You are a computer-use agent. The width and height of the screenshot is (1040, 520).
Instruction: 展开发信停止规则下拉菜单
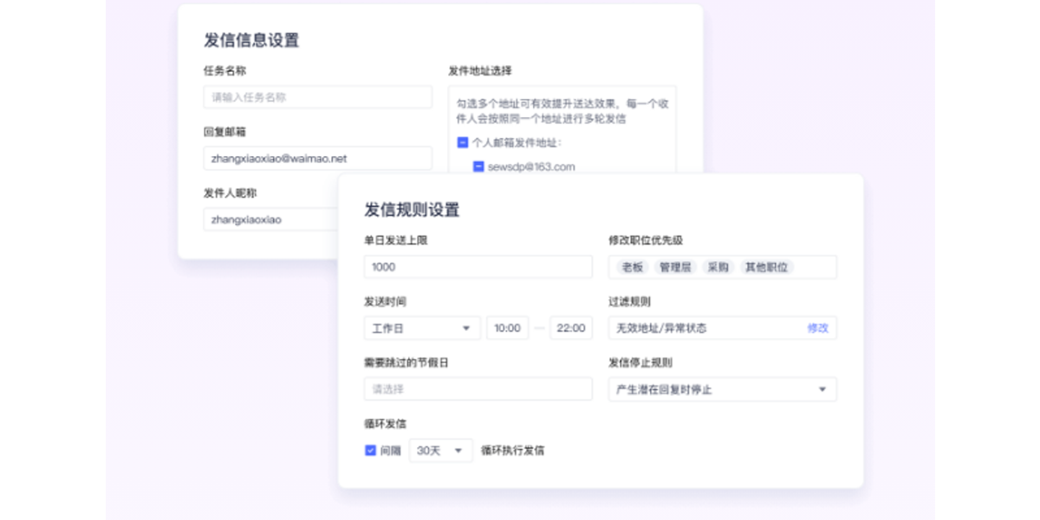pyautogui.click(x=722, y=389)
